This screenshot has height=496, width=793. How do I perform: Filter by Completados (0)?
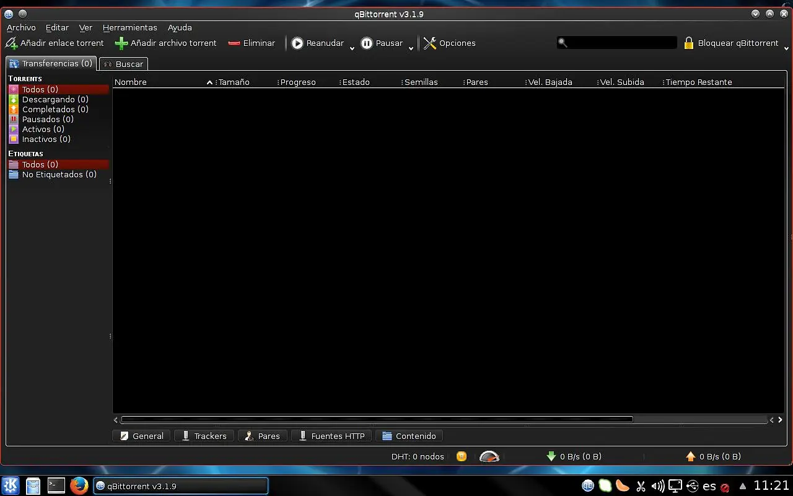[58, 109]
